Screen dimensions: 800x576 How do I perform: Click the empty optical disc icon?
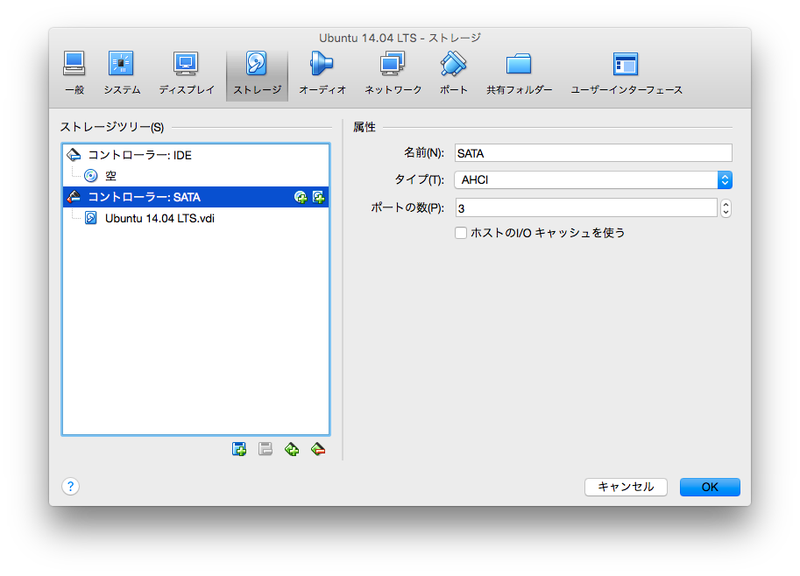click(x=91, y=176)
